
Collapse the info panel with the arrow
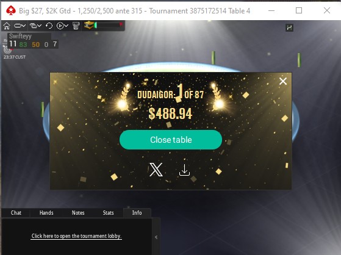click(156, 237)
